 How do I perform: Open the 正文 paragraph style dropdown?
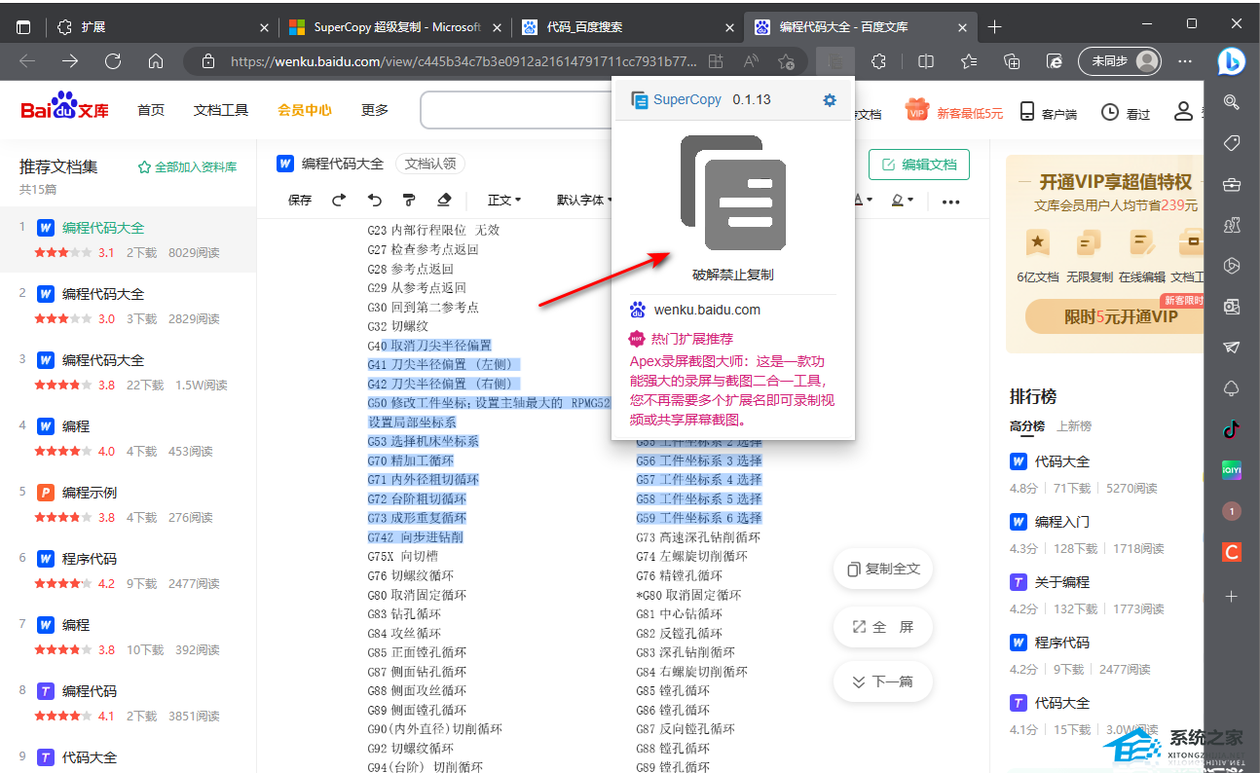coord(504,200)
